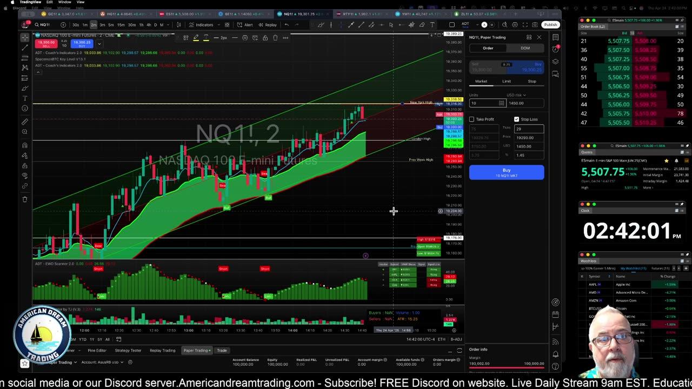The image size is (692, 389).
Task: Select the 30s timeframe
Action: (x=76, y=25)
